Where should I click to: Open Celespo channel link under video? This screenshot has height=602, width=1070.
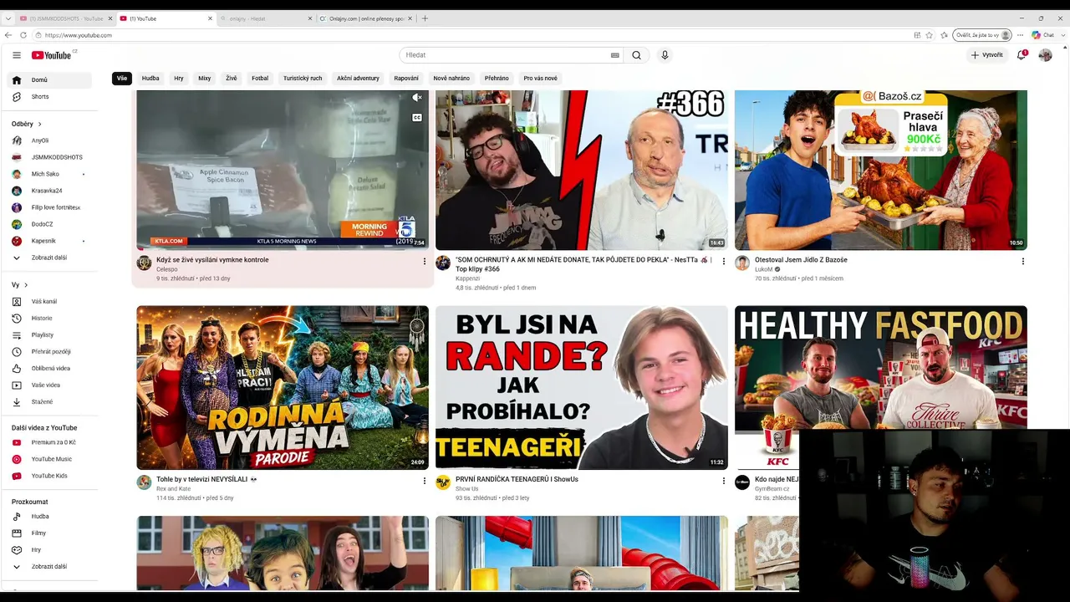coord(167,269)
